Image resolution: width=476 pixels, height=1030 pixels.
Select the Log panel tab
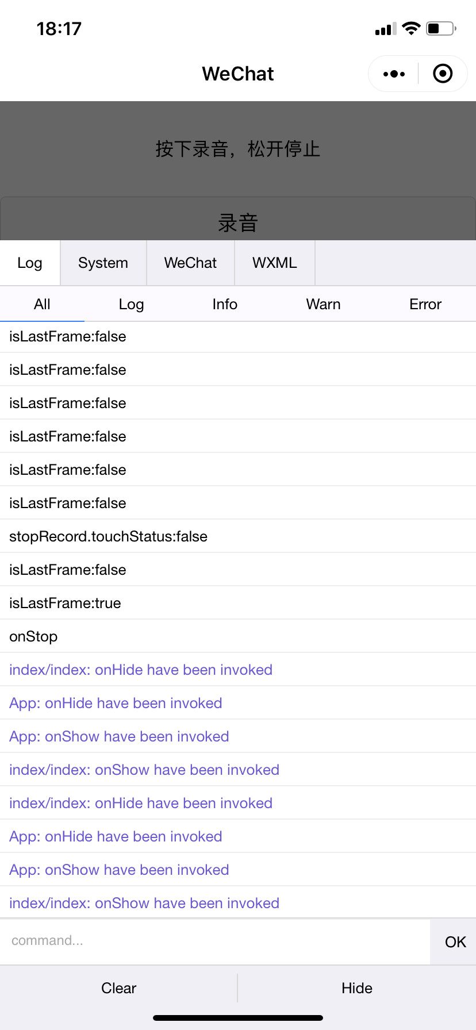30,263
